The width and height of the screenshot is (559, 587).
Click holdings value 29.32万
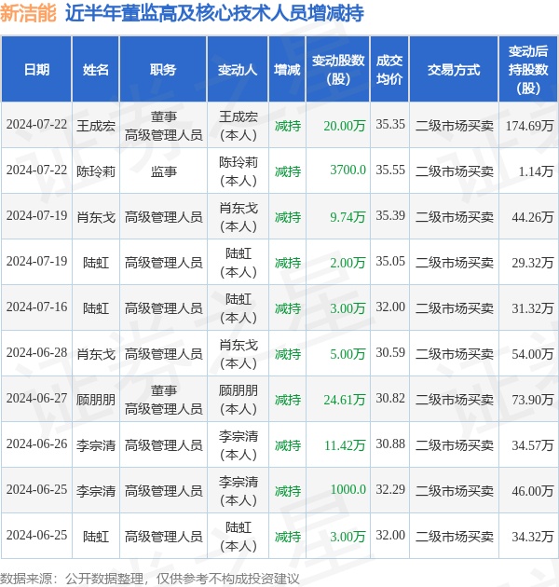(x=533, y=263)
